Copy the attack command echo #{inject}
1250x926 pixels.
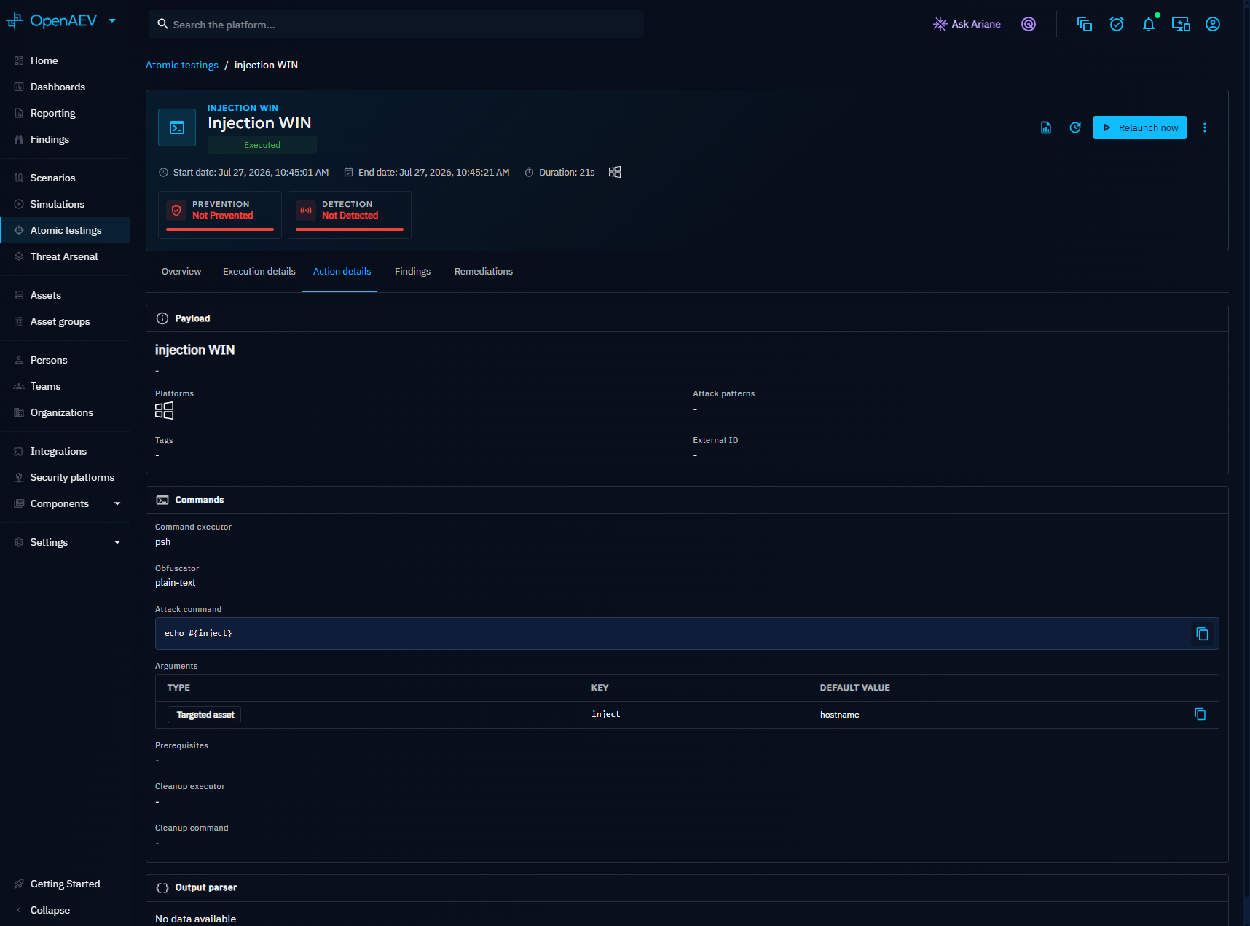(1202, 634)
